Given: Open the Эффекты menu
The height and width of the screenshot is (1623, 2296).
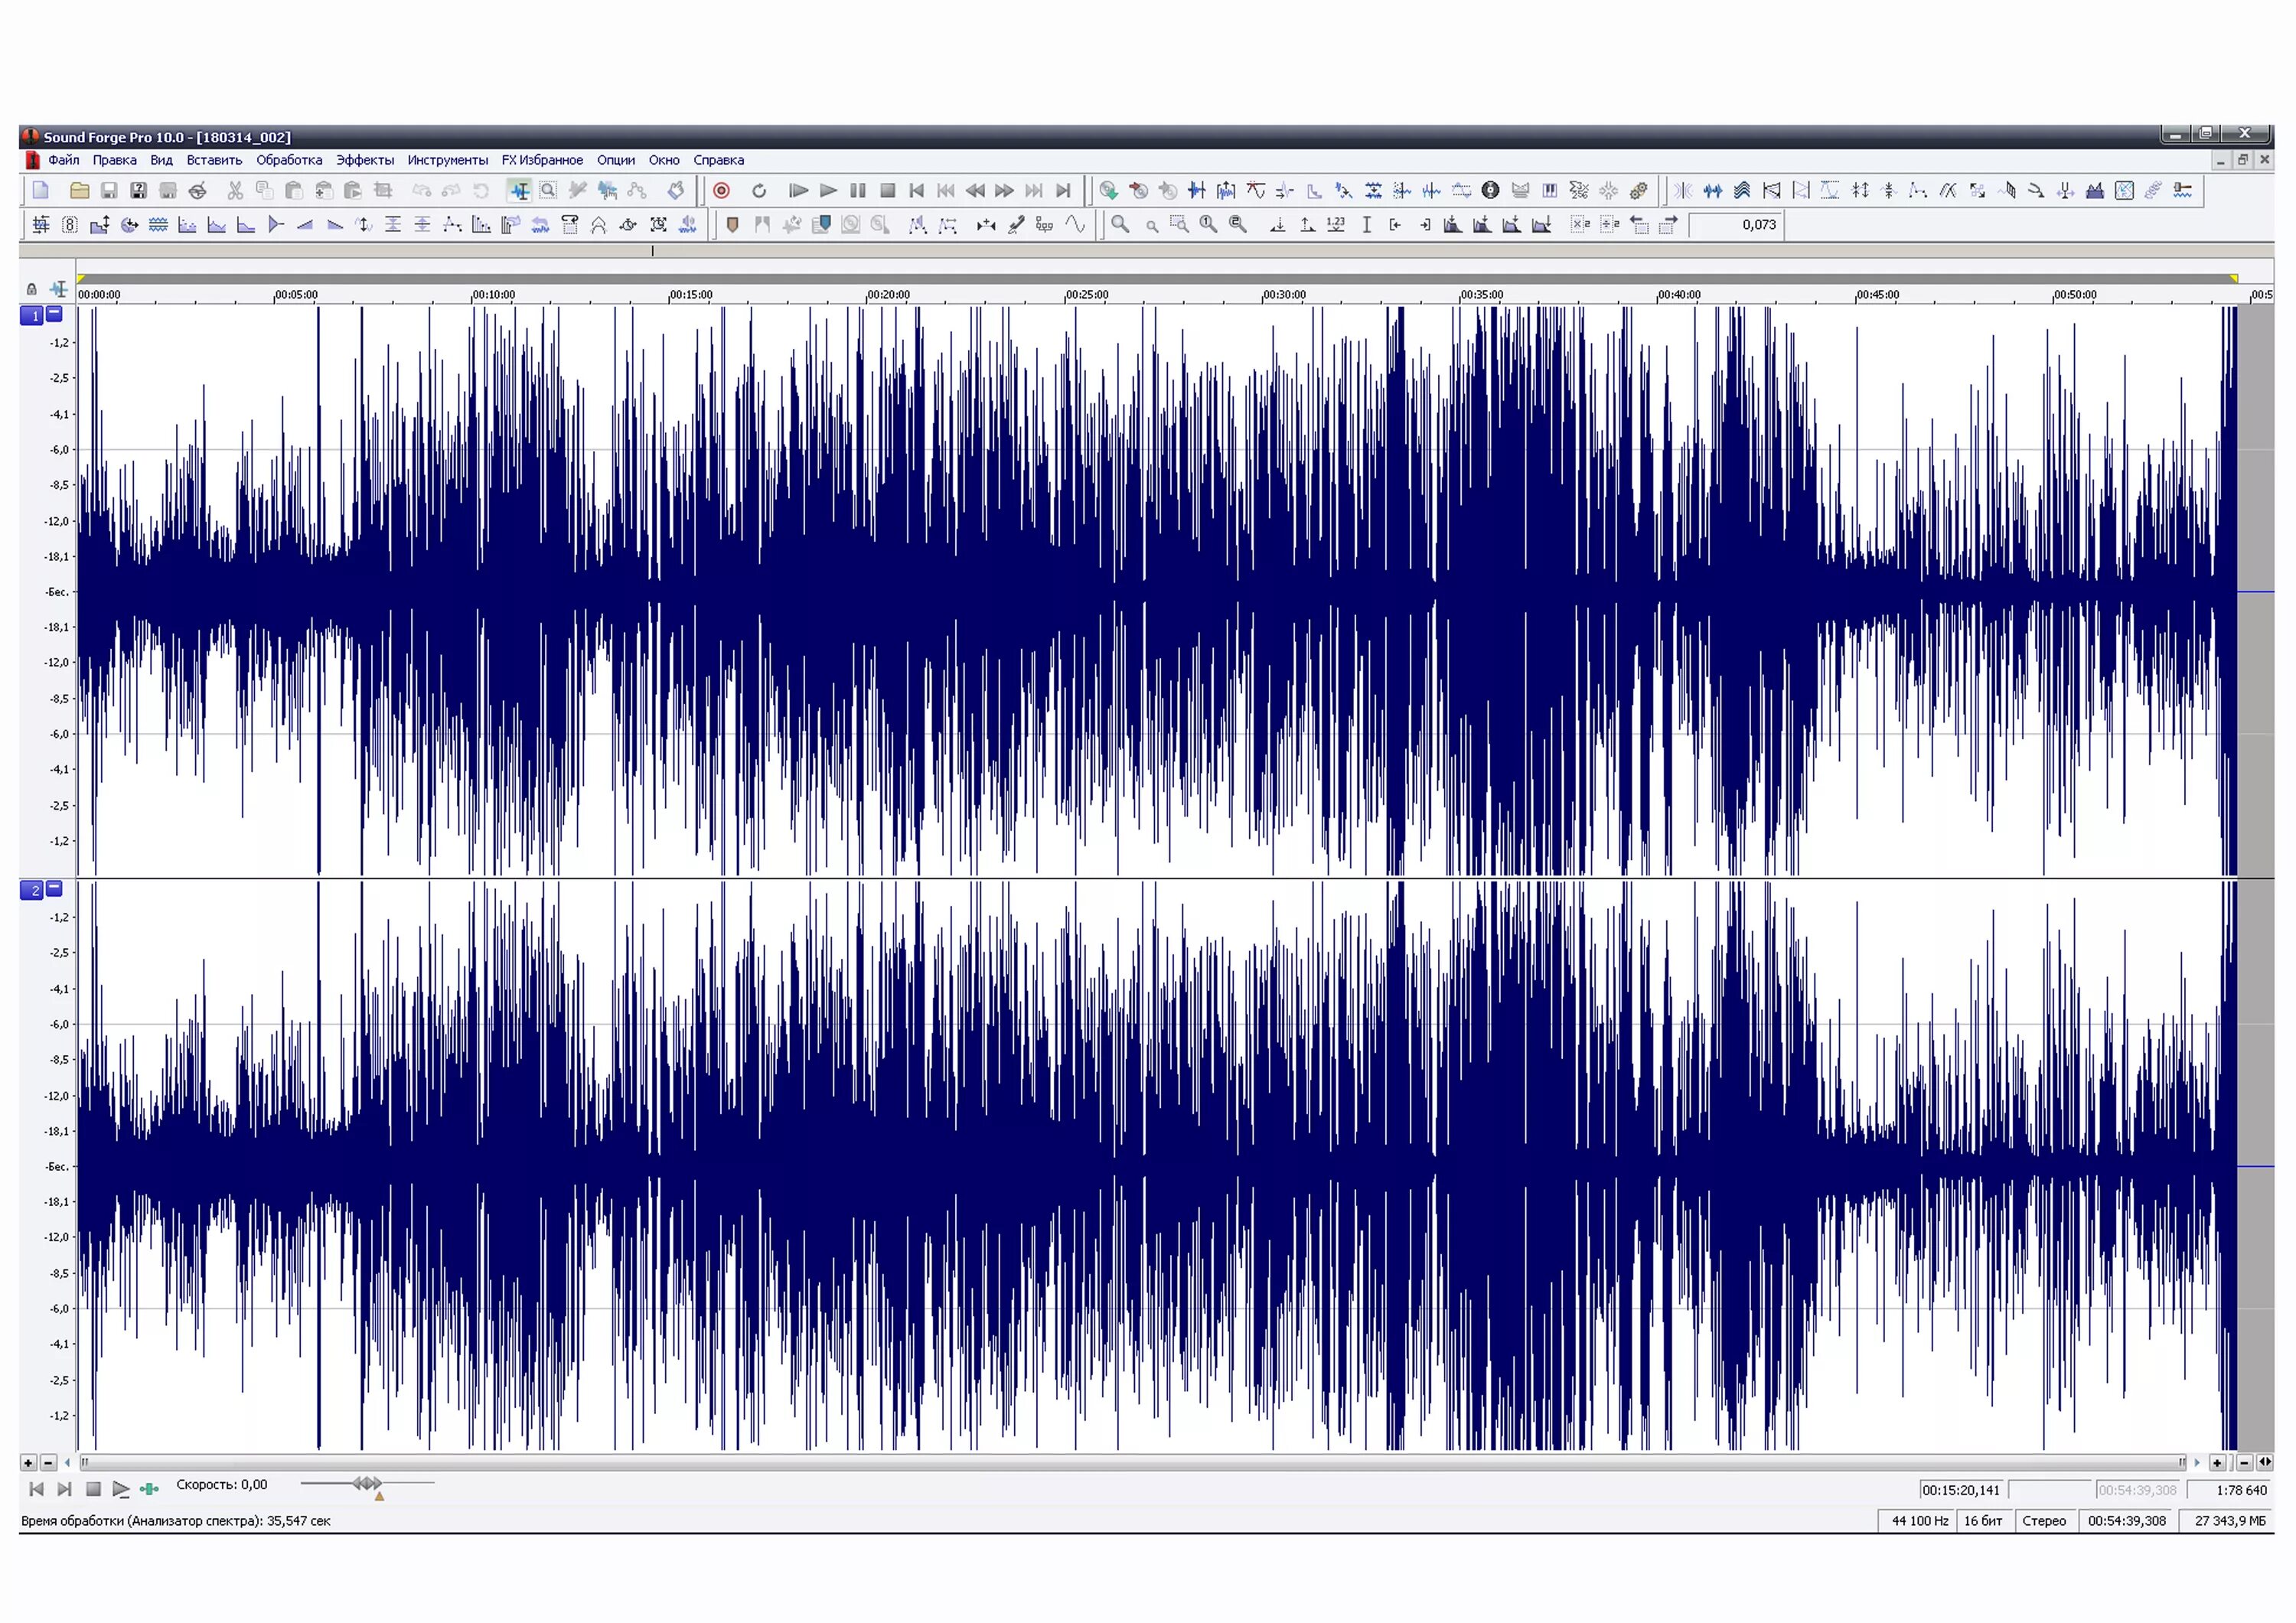Looking at the screenshot, I should [364, 160].
